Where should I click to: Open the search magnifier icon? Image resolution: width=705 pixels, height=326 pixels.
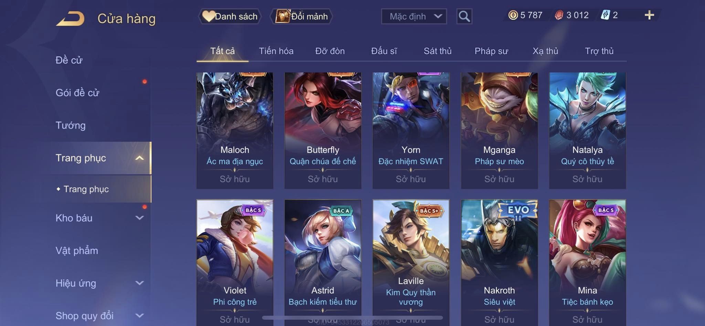pyautogui.click(x=464, y=16)
